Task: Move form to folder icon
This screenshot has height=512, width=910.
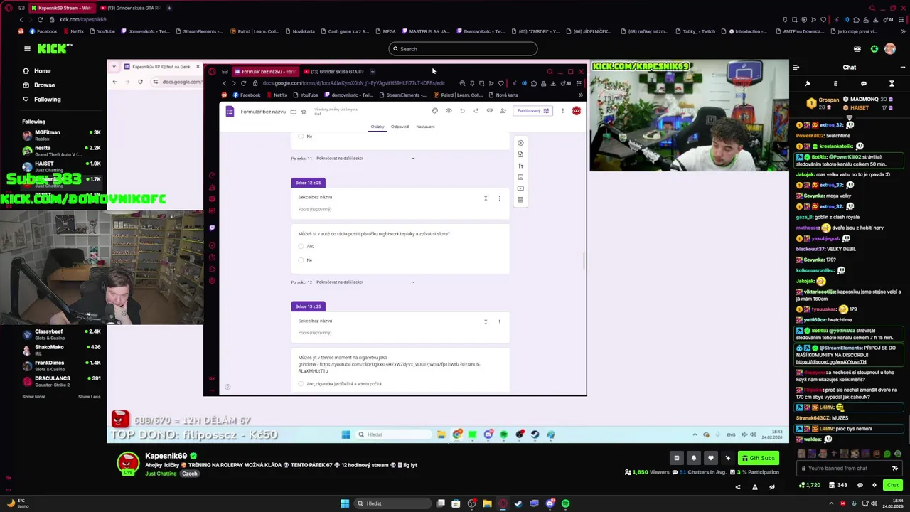Action: (x=293, y=112)
